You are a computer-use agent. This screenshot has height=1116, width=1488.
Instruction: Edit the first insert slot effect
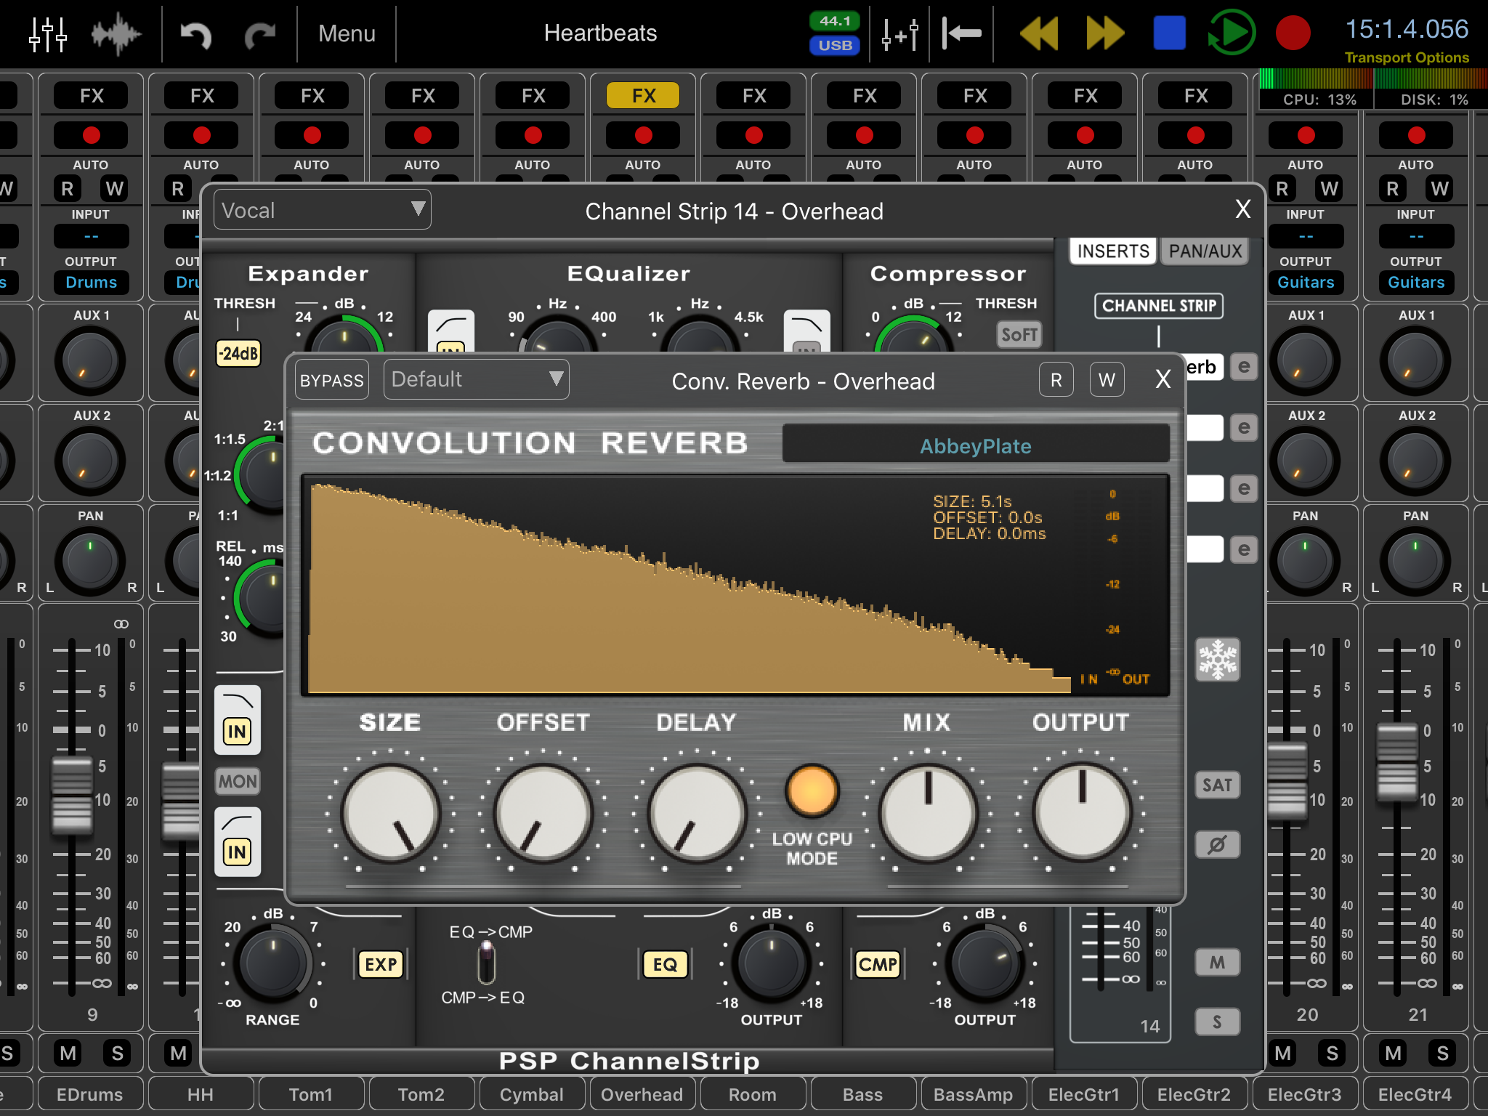(x=1245, y=367)
